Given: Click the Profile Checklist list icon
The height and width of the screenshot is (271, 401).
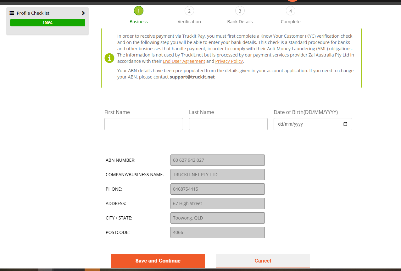Looking at the screenshot, I should pos(12,13).
